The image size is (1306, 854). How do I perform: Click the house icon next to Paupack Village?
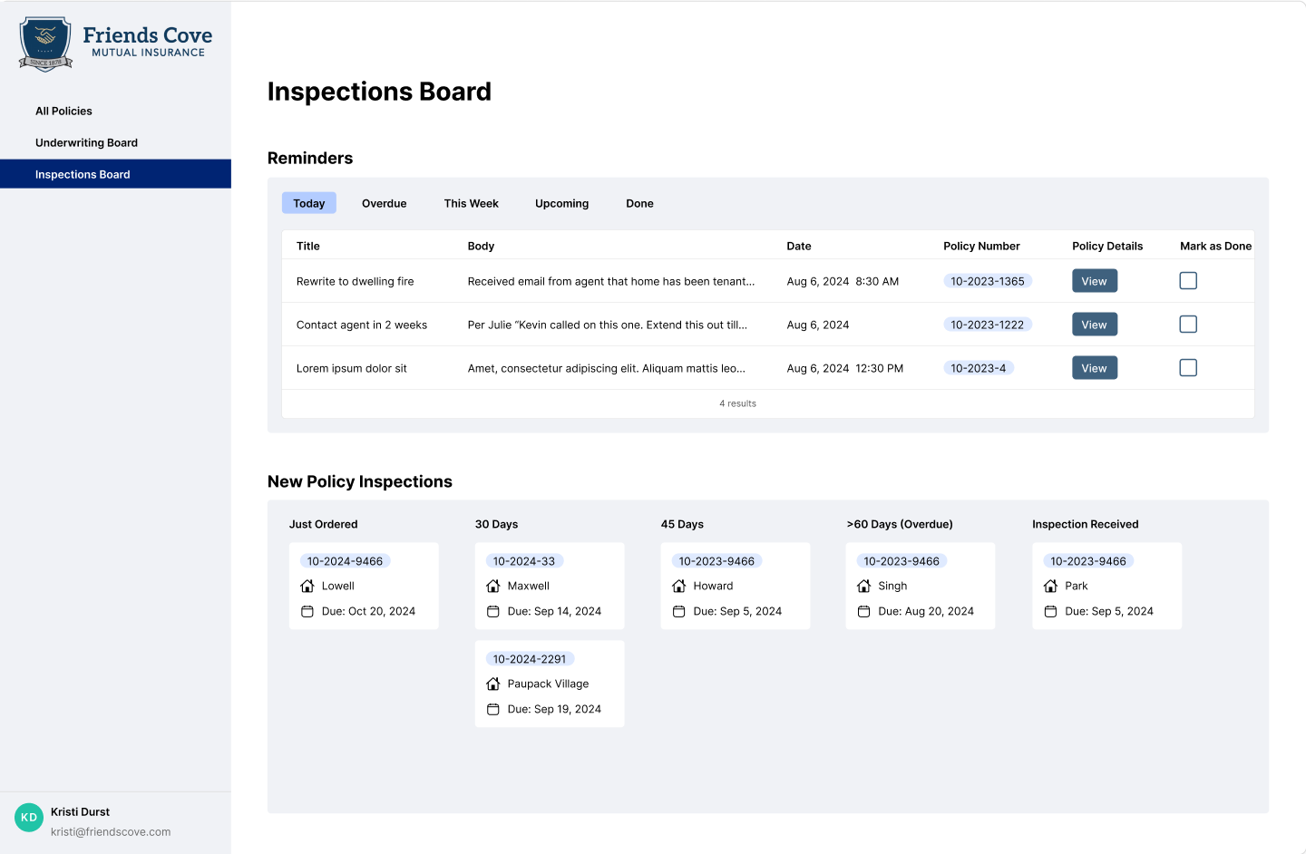(493, 684)
